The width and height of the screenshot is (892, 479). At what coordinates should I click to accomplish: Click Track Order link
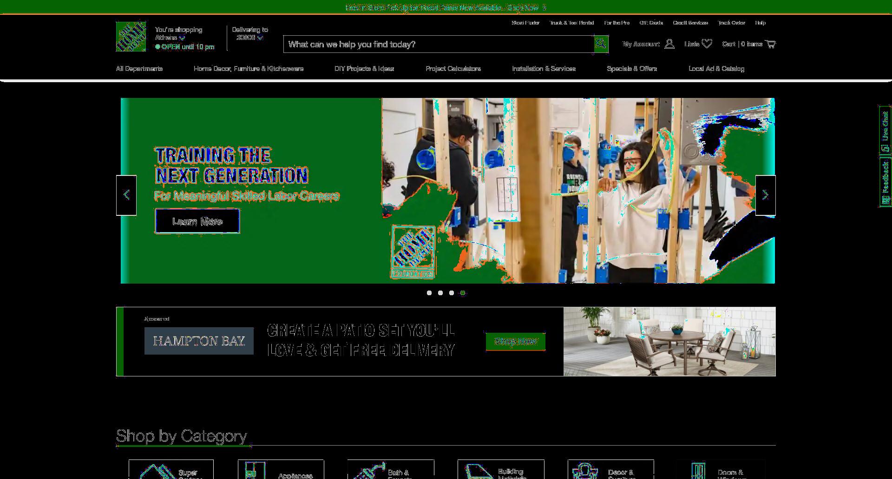pos(732,23)
